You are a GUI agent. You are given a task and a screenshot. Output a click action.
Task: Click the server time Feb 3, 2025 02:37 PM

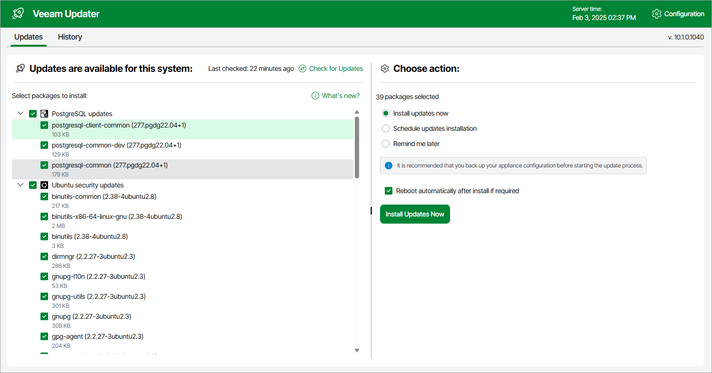pyautogui.click(x=604, y=18)
